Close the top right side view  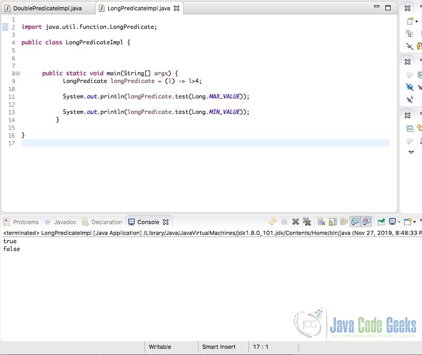(x=408, y=8)
